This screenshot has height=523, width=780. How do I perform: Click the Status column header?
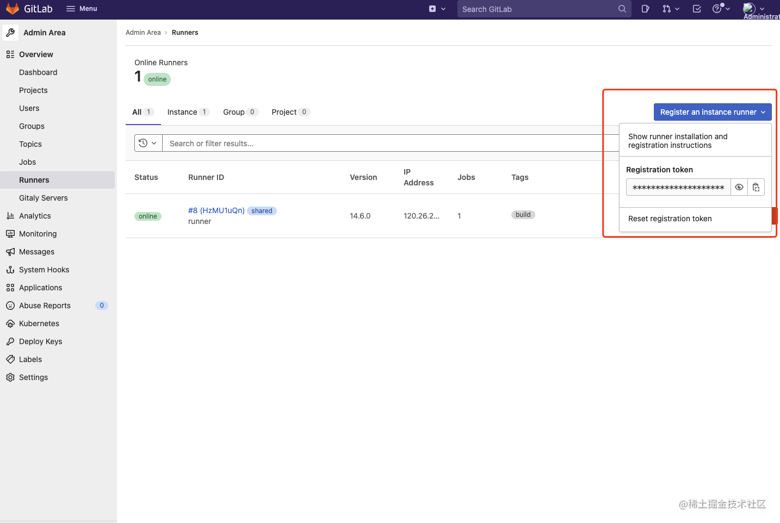(146, 177)
